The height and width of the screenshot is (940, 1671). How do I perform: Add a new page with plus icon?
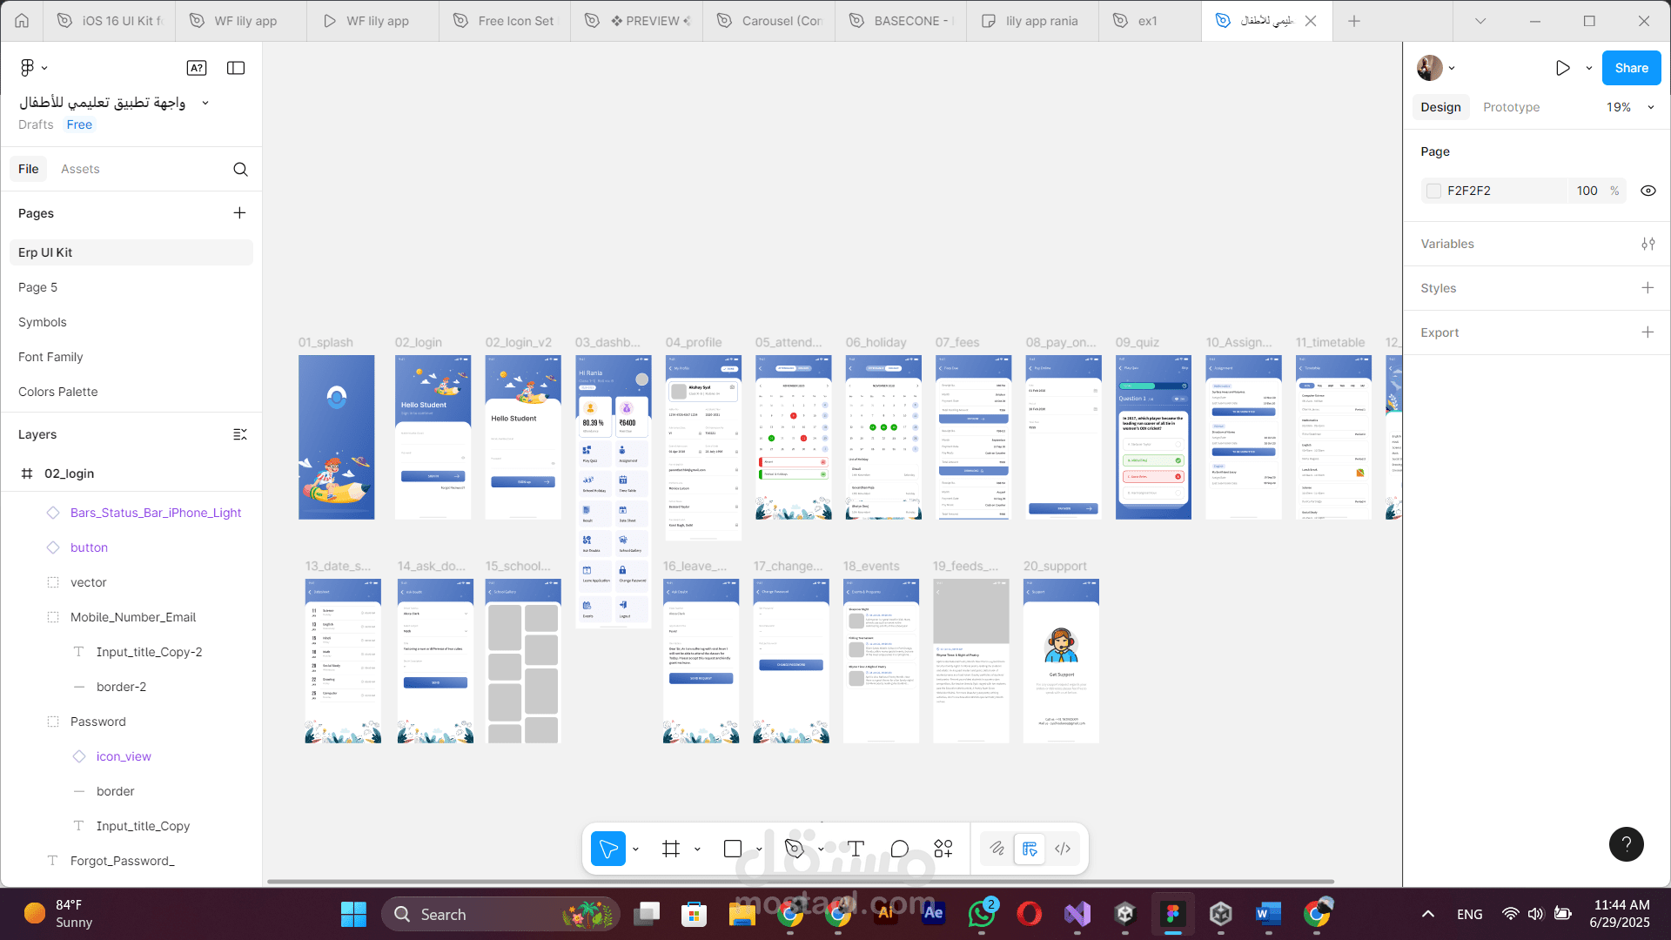tap(239, 213)
